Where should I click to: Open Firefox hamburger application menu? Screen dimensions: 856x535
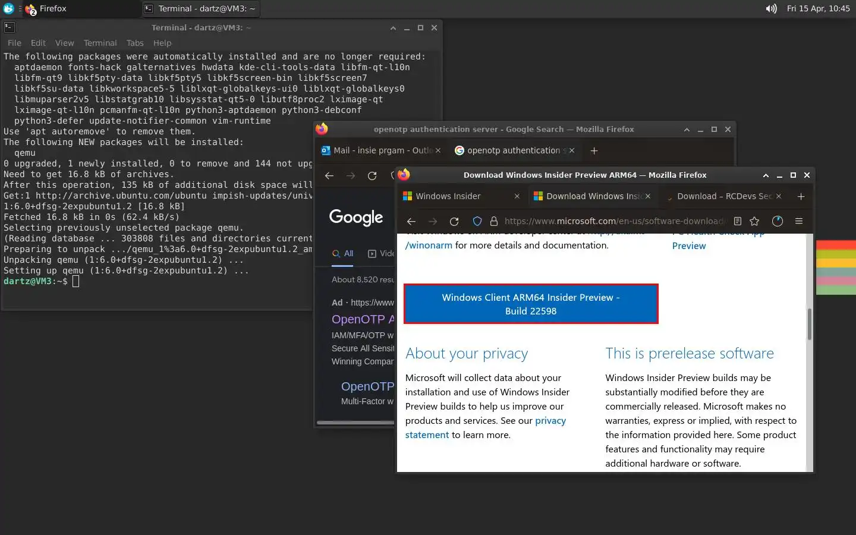click(x=799, y=221)
